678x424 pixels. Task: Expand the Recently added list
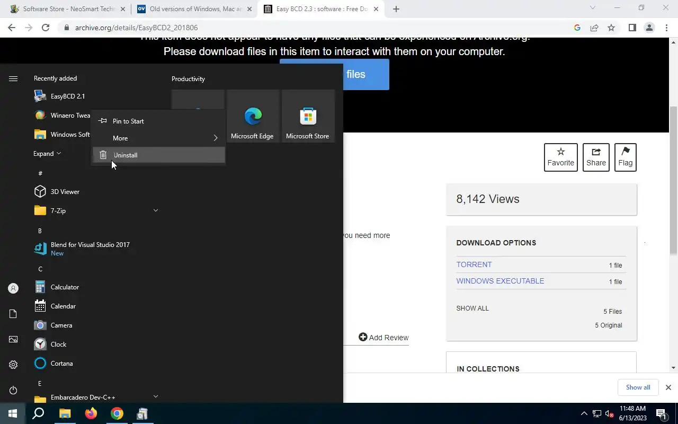point(47,154)
